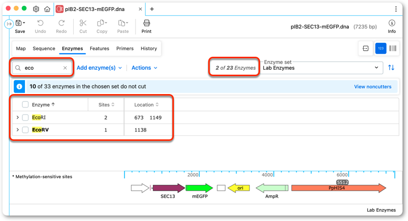This screenshot has height=221, width=408.
Task: Toggle the side panel arrow icon
Action: (9, 24)
